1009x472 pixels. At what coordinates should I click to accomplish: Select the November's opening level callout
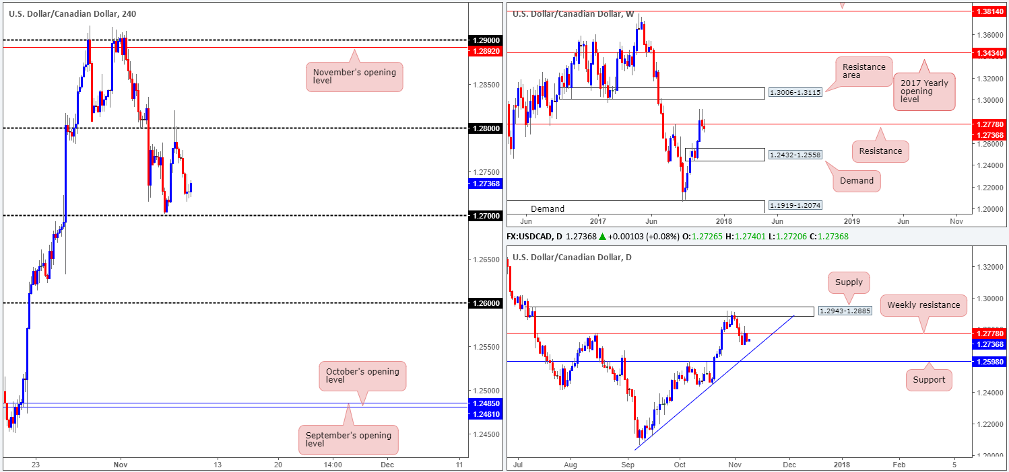[354, 76]
